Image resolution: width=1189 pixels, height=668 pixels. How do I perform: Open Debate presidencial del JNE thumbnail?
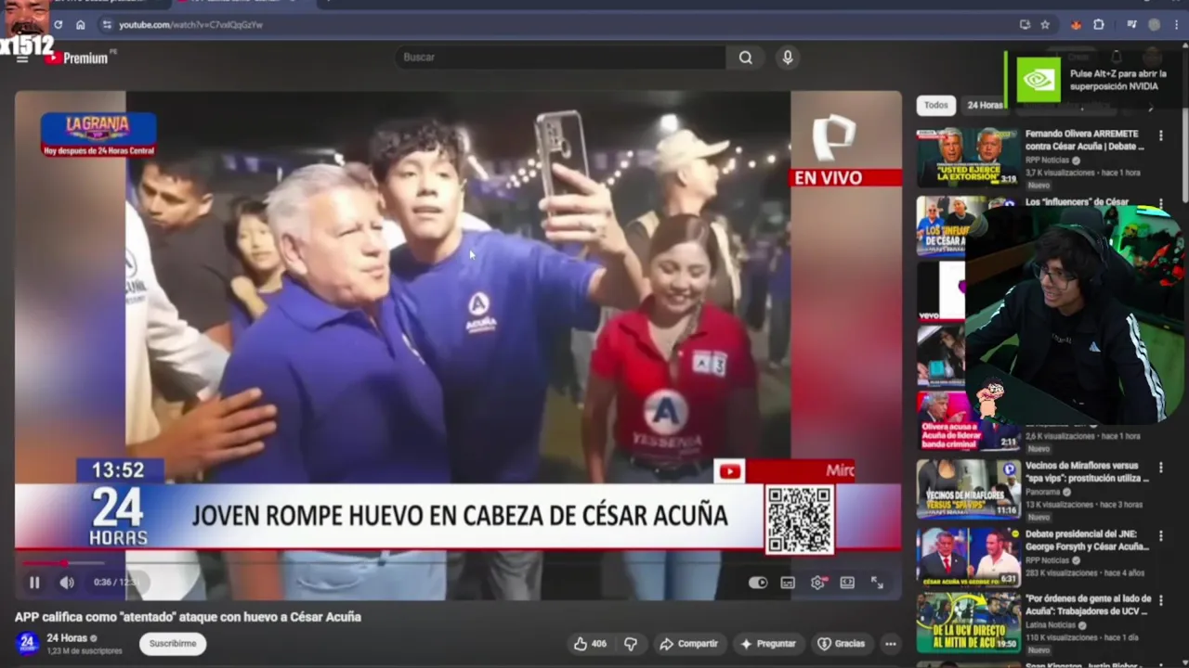tap(968, 557)
